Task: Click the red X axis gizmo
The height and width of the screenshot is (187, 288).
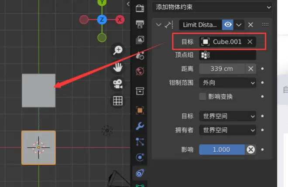Action: pos(120,20)
